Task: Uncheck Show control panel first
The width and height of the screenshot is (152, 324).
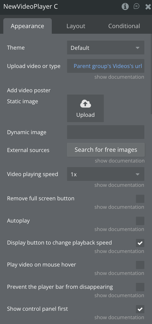Action: 140,309
